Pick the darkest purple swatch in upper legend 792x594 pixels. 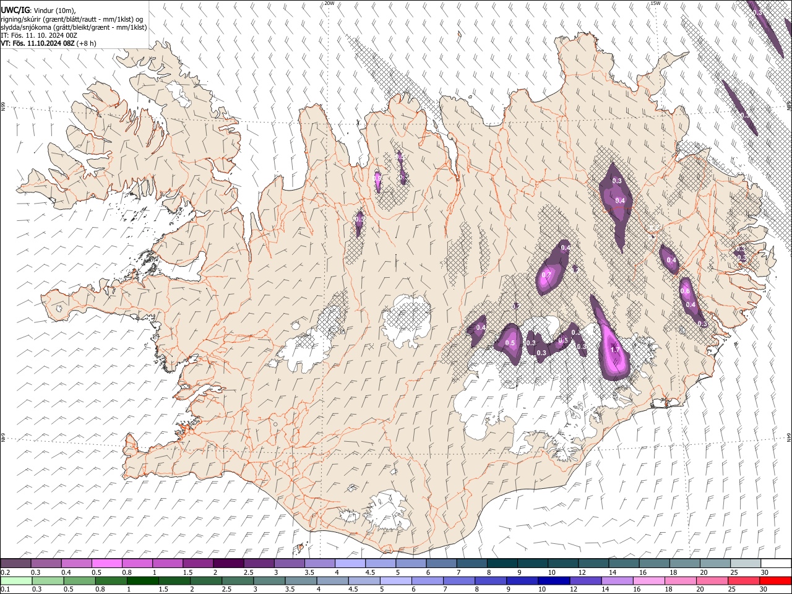(228, 564)
